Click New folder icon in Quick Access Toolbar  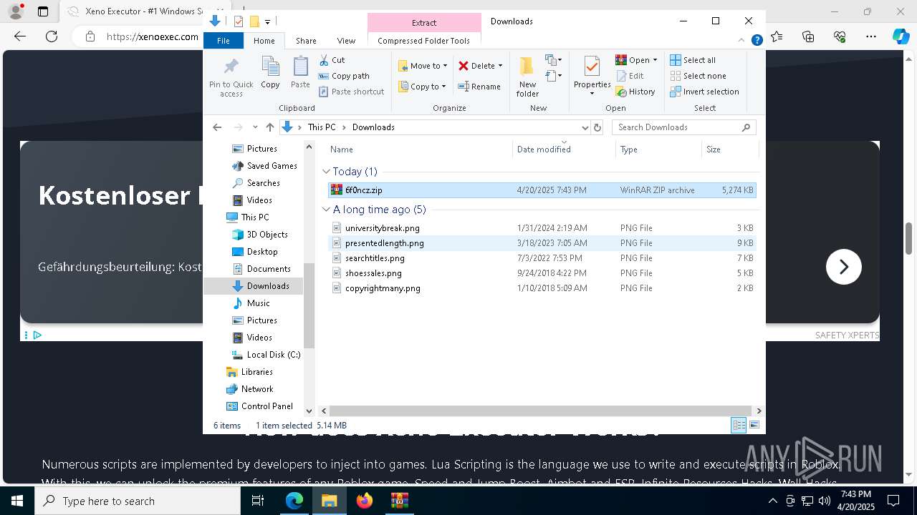(x=254, y=21)
